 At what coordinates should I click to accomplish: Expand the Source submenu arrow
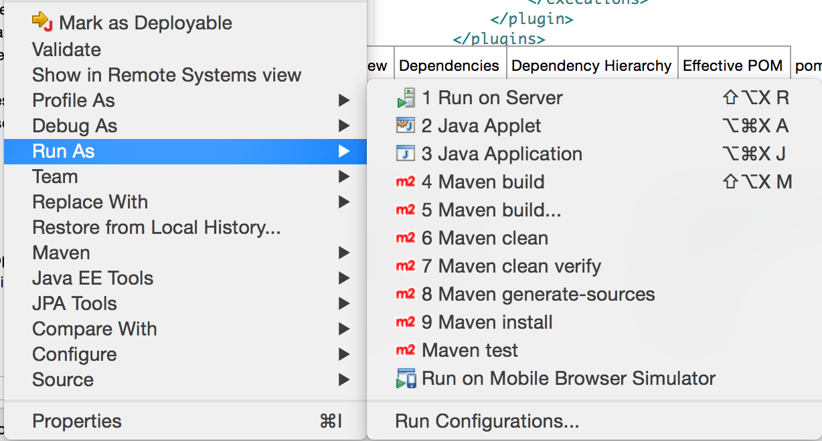[344, 380]
